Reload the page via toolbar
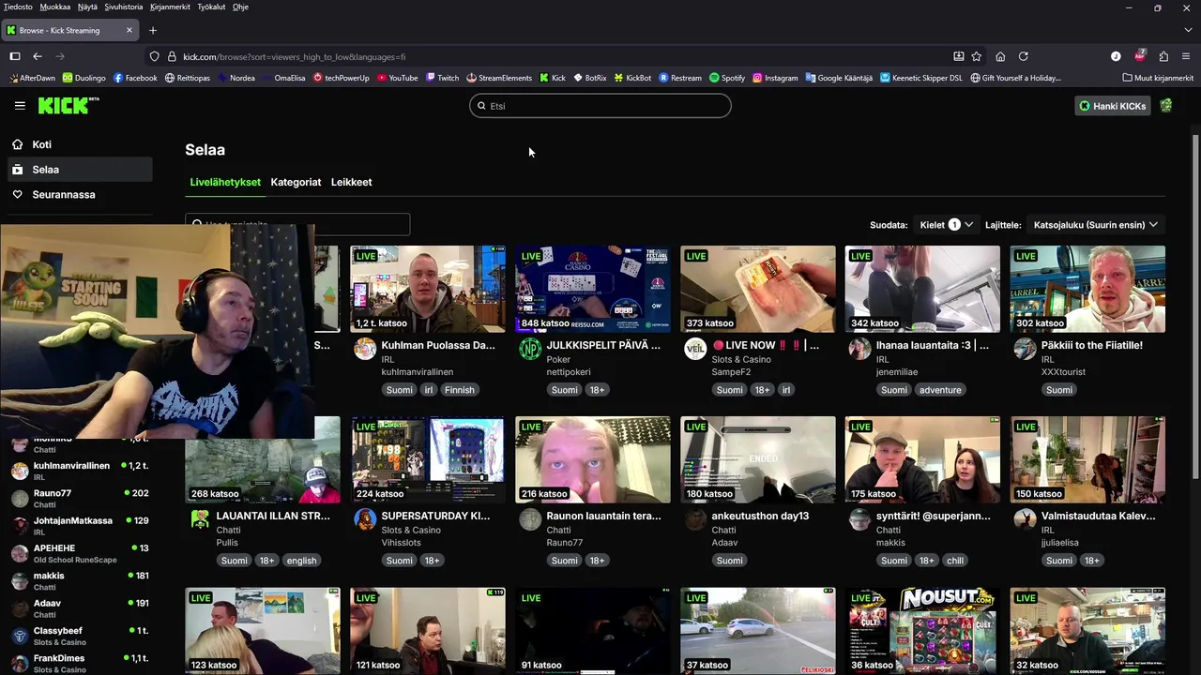 tap(1024, 56)
